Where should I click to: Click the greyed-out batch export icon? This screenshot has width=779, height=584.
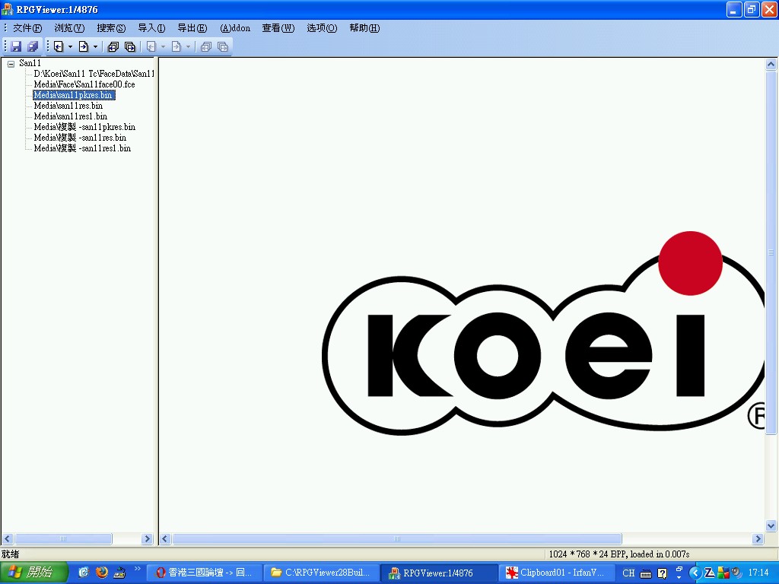pyautogui.click(x=223, y=46)
